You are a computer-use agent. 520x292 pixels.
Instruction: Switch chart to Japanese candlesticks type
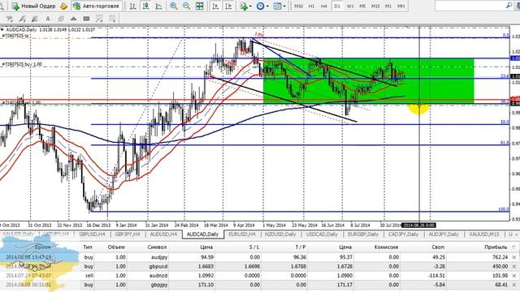tap(145, 6)
